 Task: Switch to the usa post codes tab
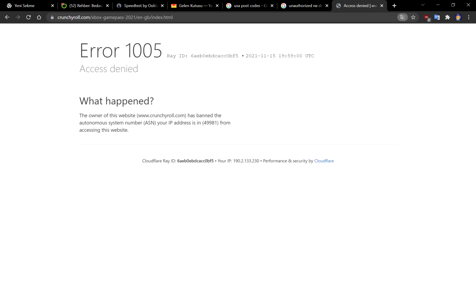(249, 6)
